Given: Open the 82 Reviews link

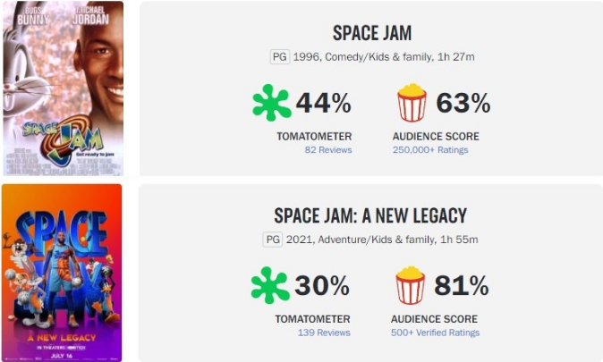Looking at the screenshot, I should pos(328,150).
